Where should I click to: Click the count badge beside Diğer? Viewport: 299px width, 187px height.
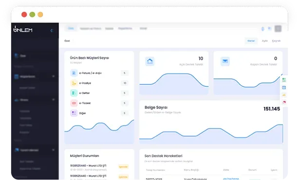[125, 113]
